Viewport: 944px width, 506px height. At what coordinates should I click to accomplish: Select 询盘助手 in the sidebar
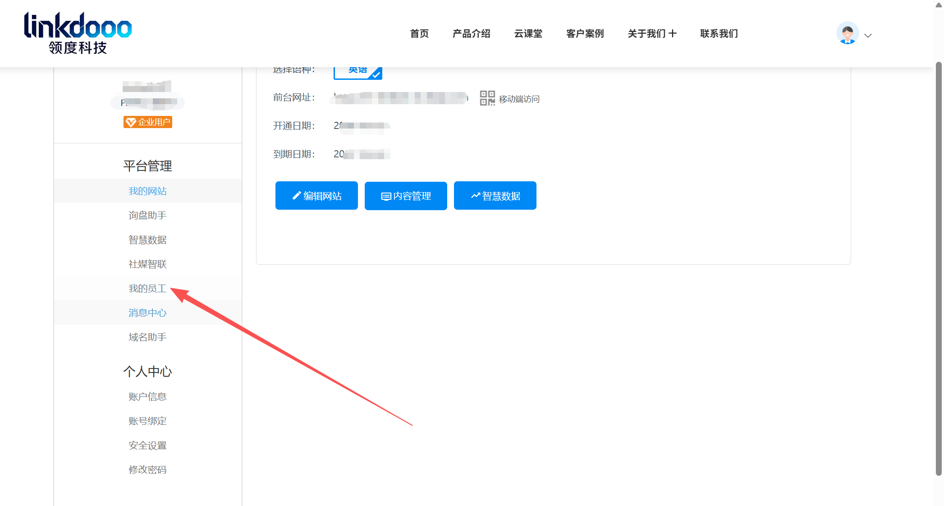pyautogui.click(x=147, y=215)
